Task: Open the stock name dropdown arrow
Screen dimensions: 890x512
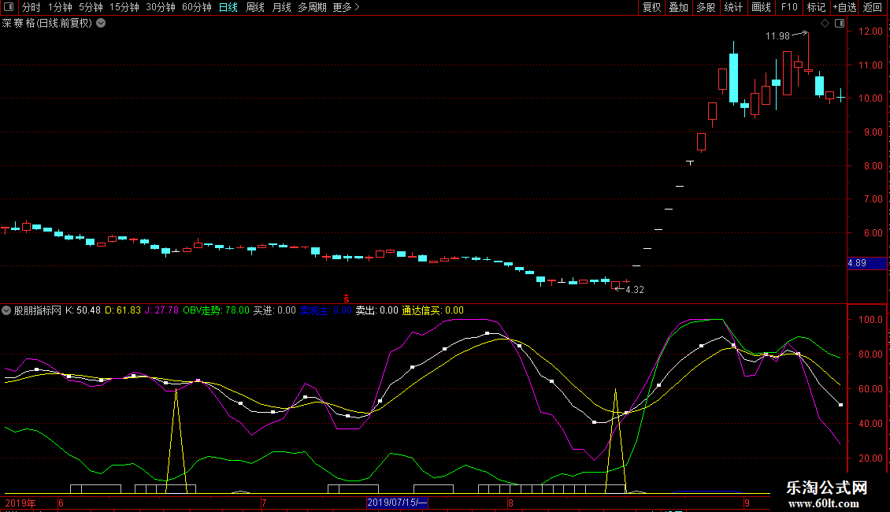Action: point(101,24)
